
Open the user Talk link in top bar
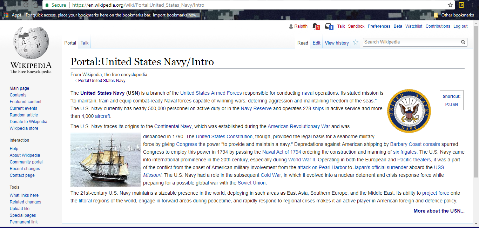(x=341, y=26)
